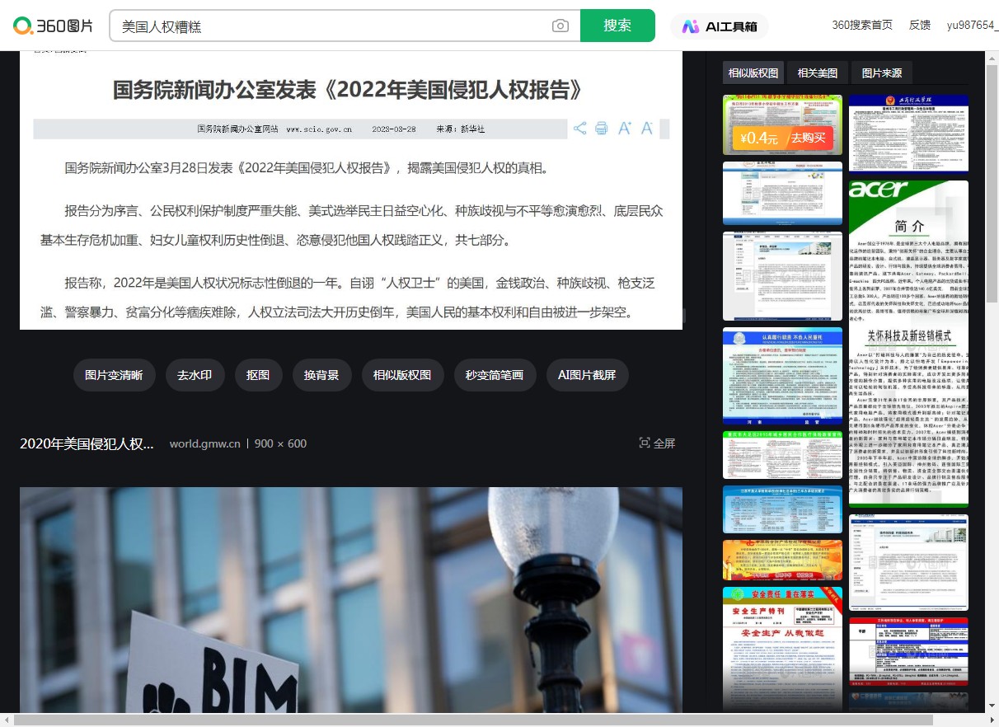Open source link world.gmw.cn
The width and height of the screenshot is (999, 727).
(x=205, y=443)
